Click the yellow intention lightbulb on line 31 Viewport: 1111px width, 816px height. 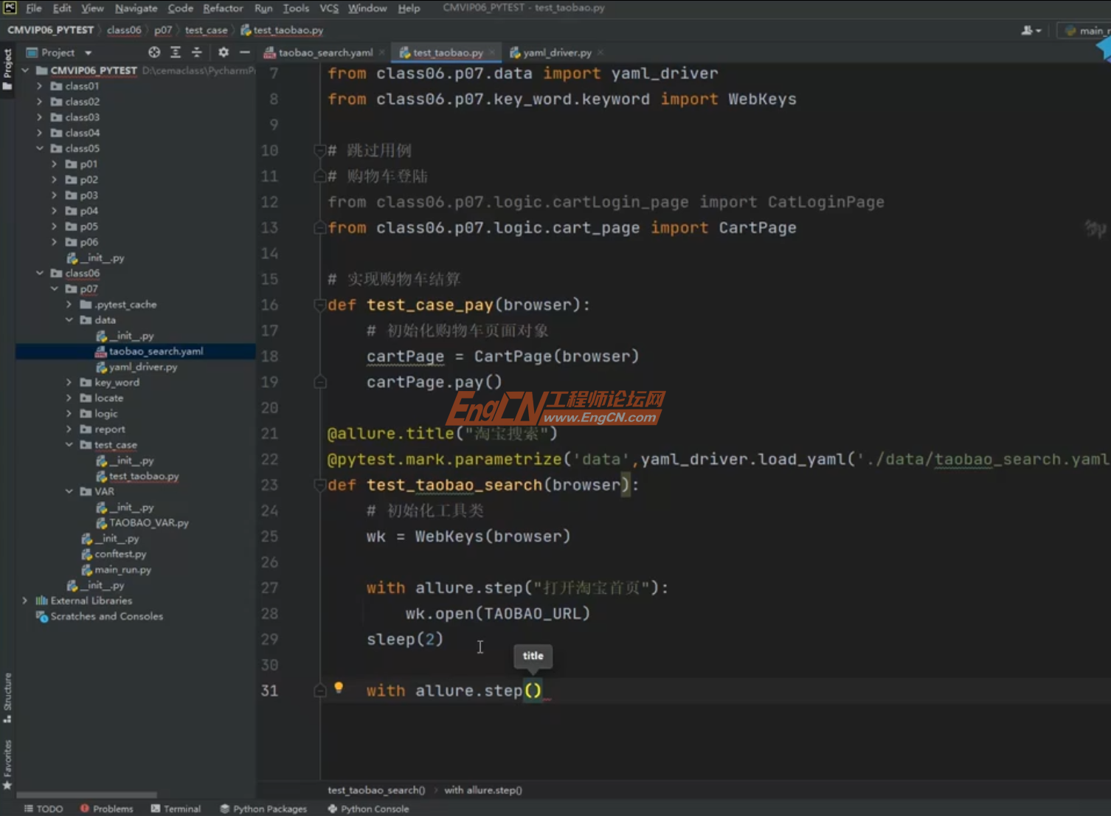coord(339,688)
